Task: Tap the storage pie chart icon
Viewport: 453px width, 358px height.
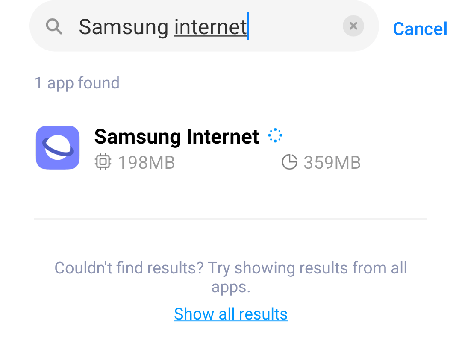Action: click(289, 162)
